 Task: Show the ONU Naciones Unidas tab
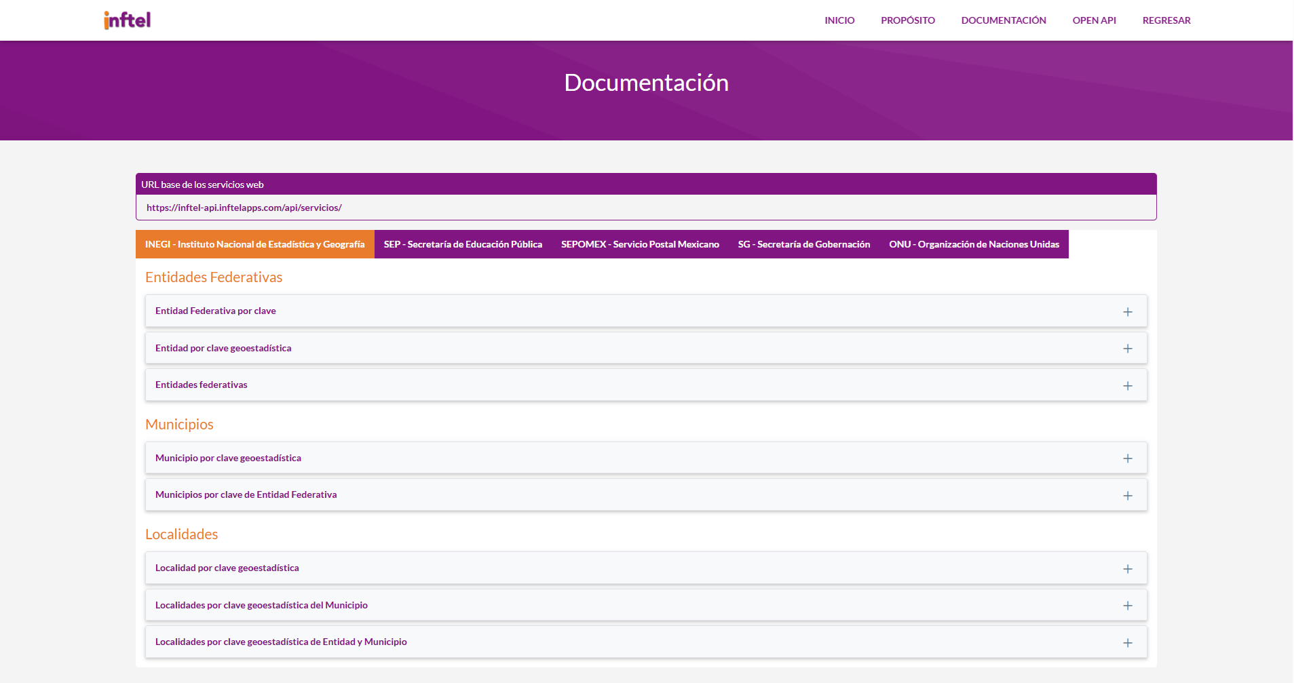click(974, 244)
